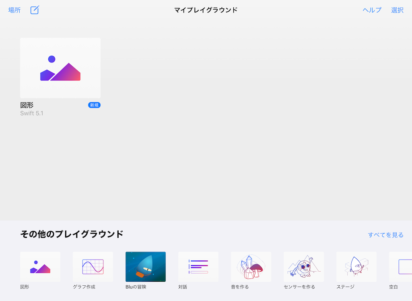Select the 音を作る sonic template icon
The width and height of the screenshot is (412, 301).
pyautogui.click(x=251, y=266)
